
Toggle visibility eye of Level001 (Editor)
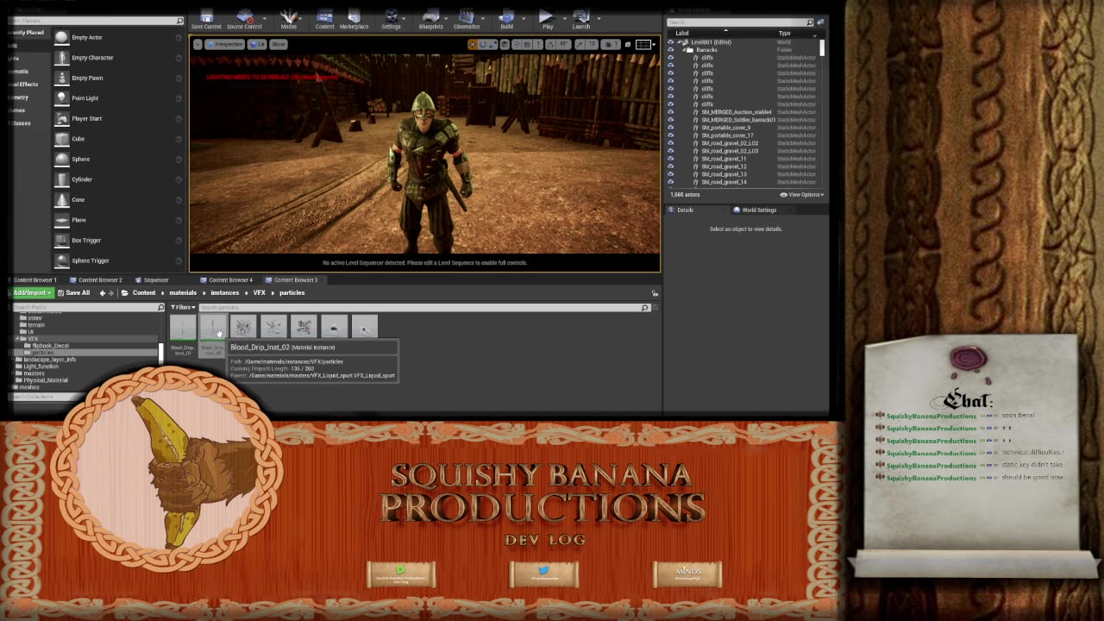tap(671, 42)
